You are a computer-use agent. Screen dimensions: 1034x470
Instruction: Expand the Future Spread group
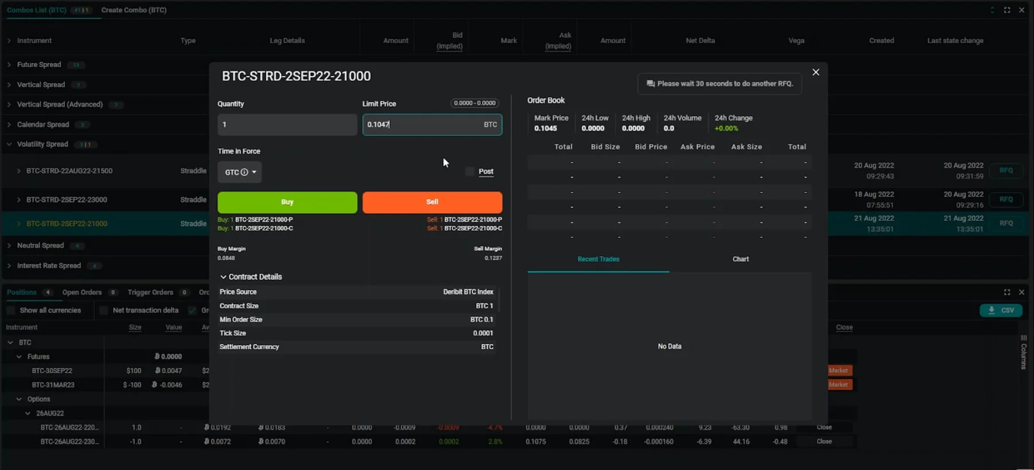(x=9, y=65)
